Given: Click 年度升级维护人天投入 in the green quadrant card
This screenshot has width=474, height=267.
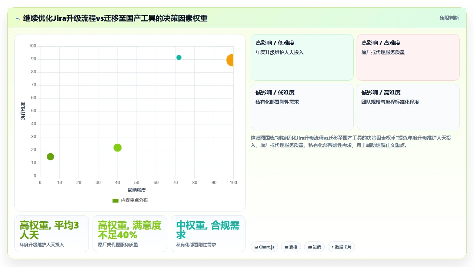Looking at the screenshot, I should click(x=280, y=52).
